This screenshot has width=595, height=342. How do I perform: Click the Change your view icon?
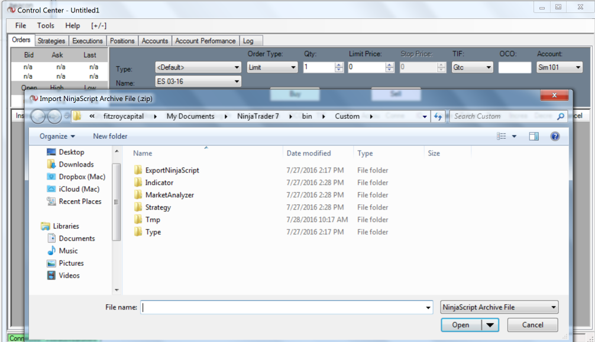tap(502, 136)
